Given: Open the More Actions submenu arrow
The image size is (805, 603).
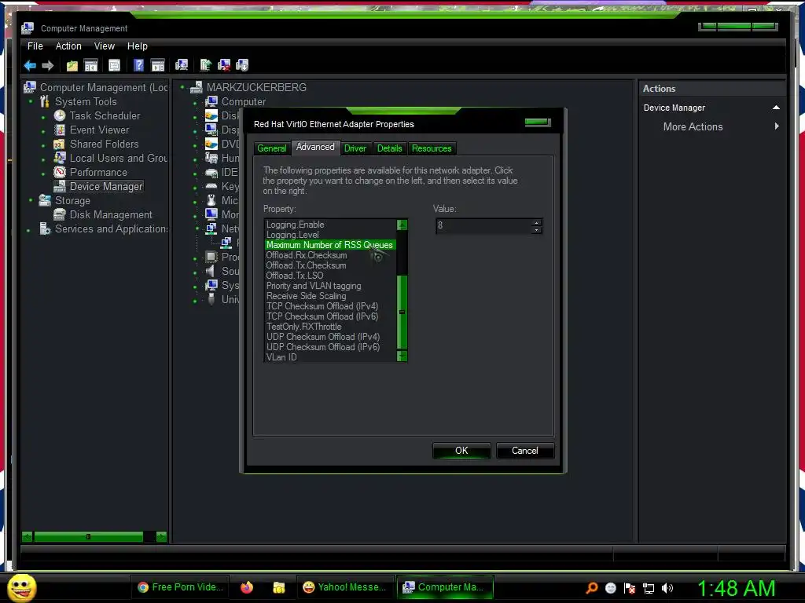Looking at the screenshot, I should click(777, 126).
